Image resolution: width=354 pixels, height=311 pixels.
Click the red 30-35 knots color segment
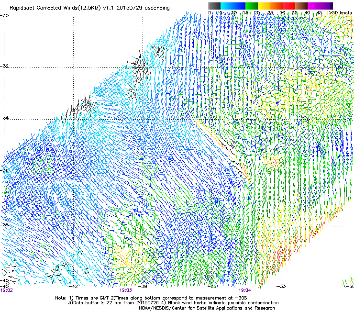click(289, 6)
